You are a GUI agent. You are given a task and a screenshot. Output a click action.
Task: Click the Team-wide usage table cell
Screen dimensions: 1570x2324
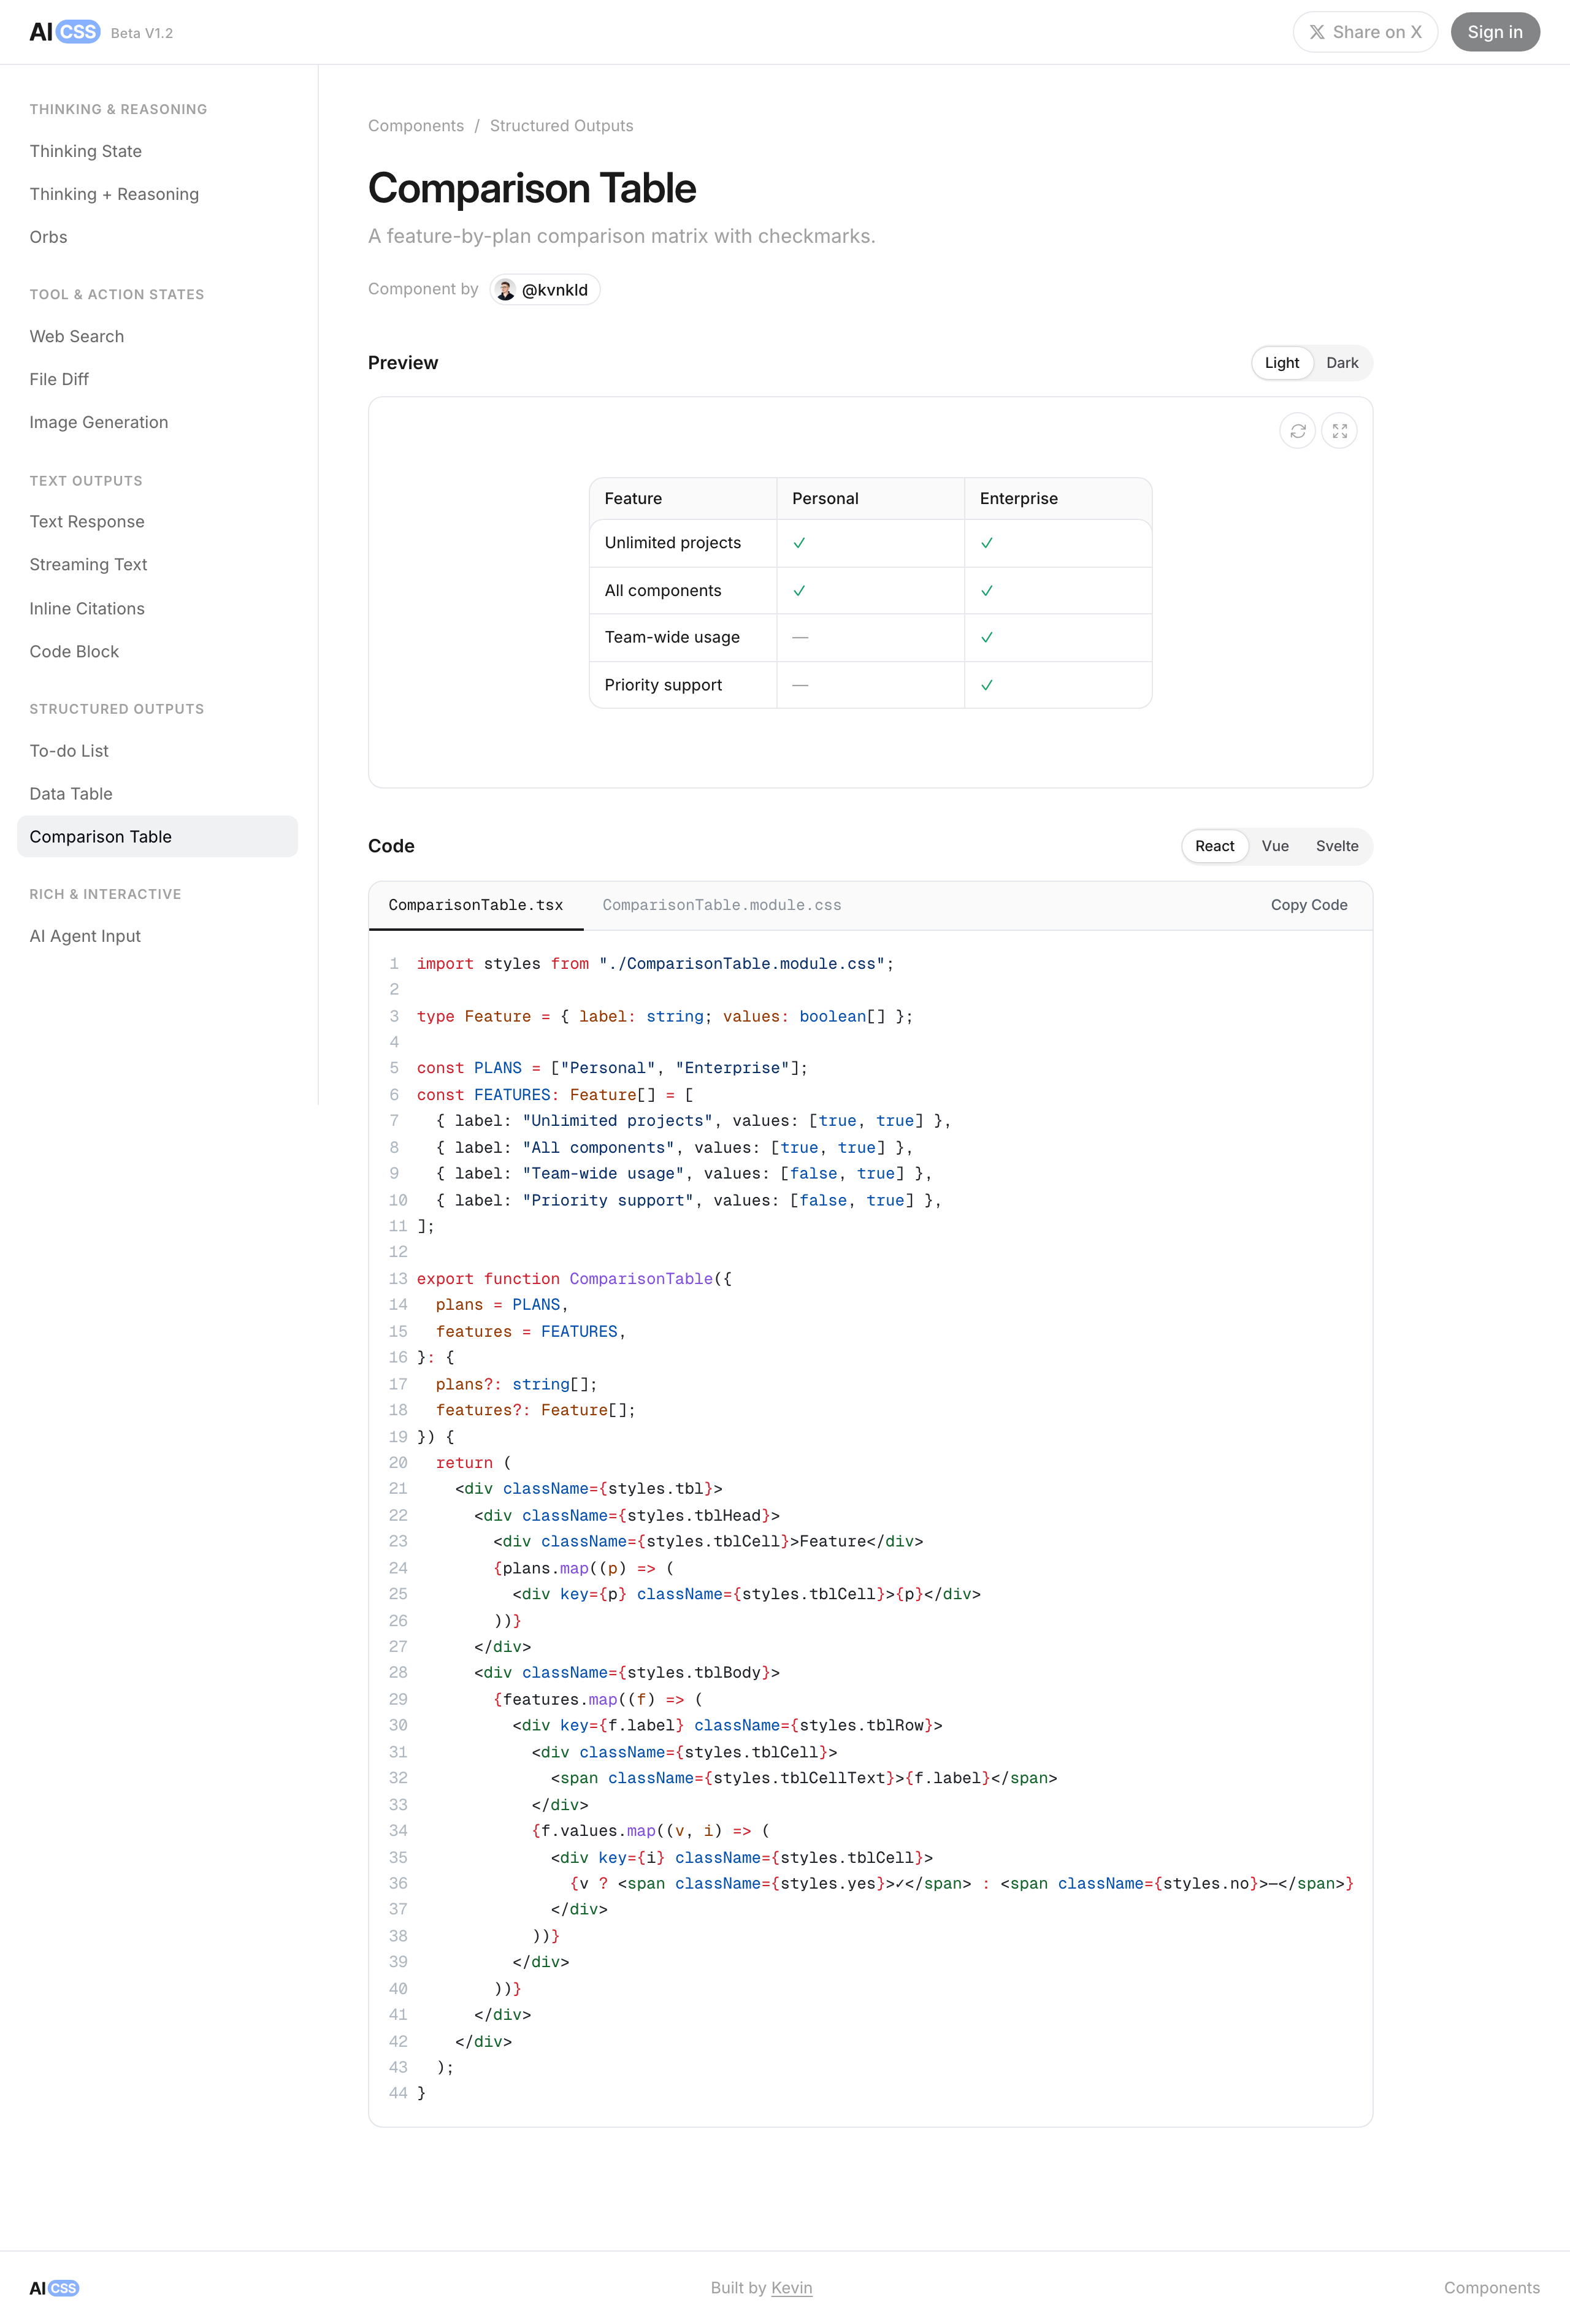tap(683, 638)
